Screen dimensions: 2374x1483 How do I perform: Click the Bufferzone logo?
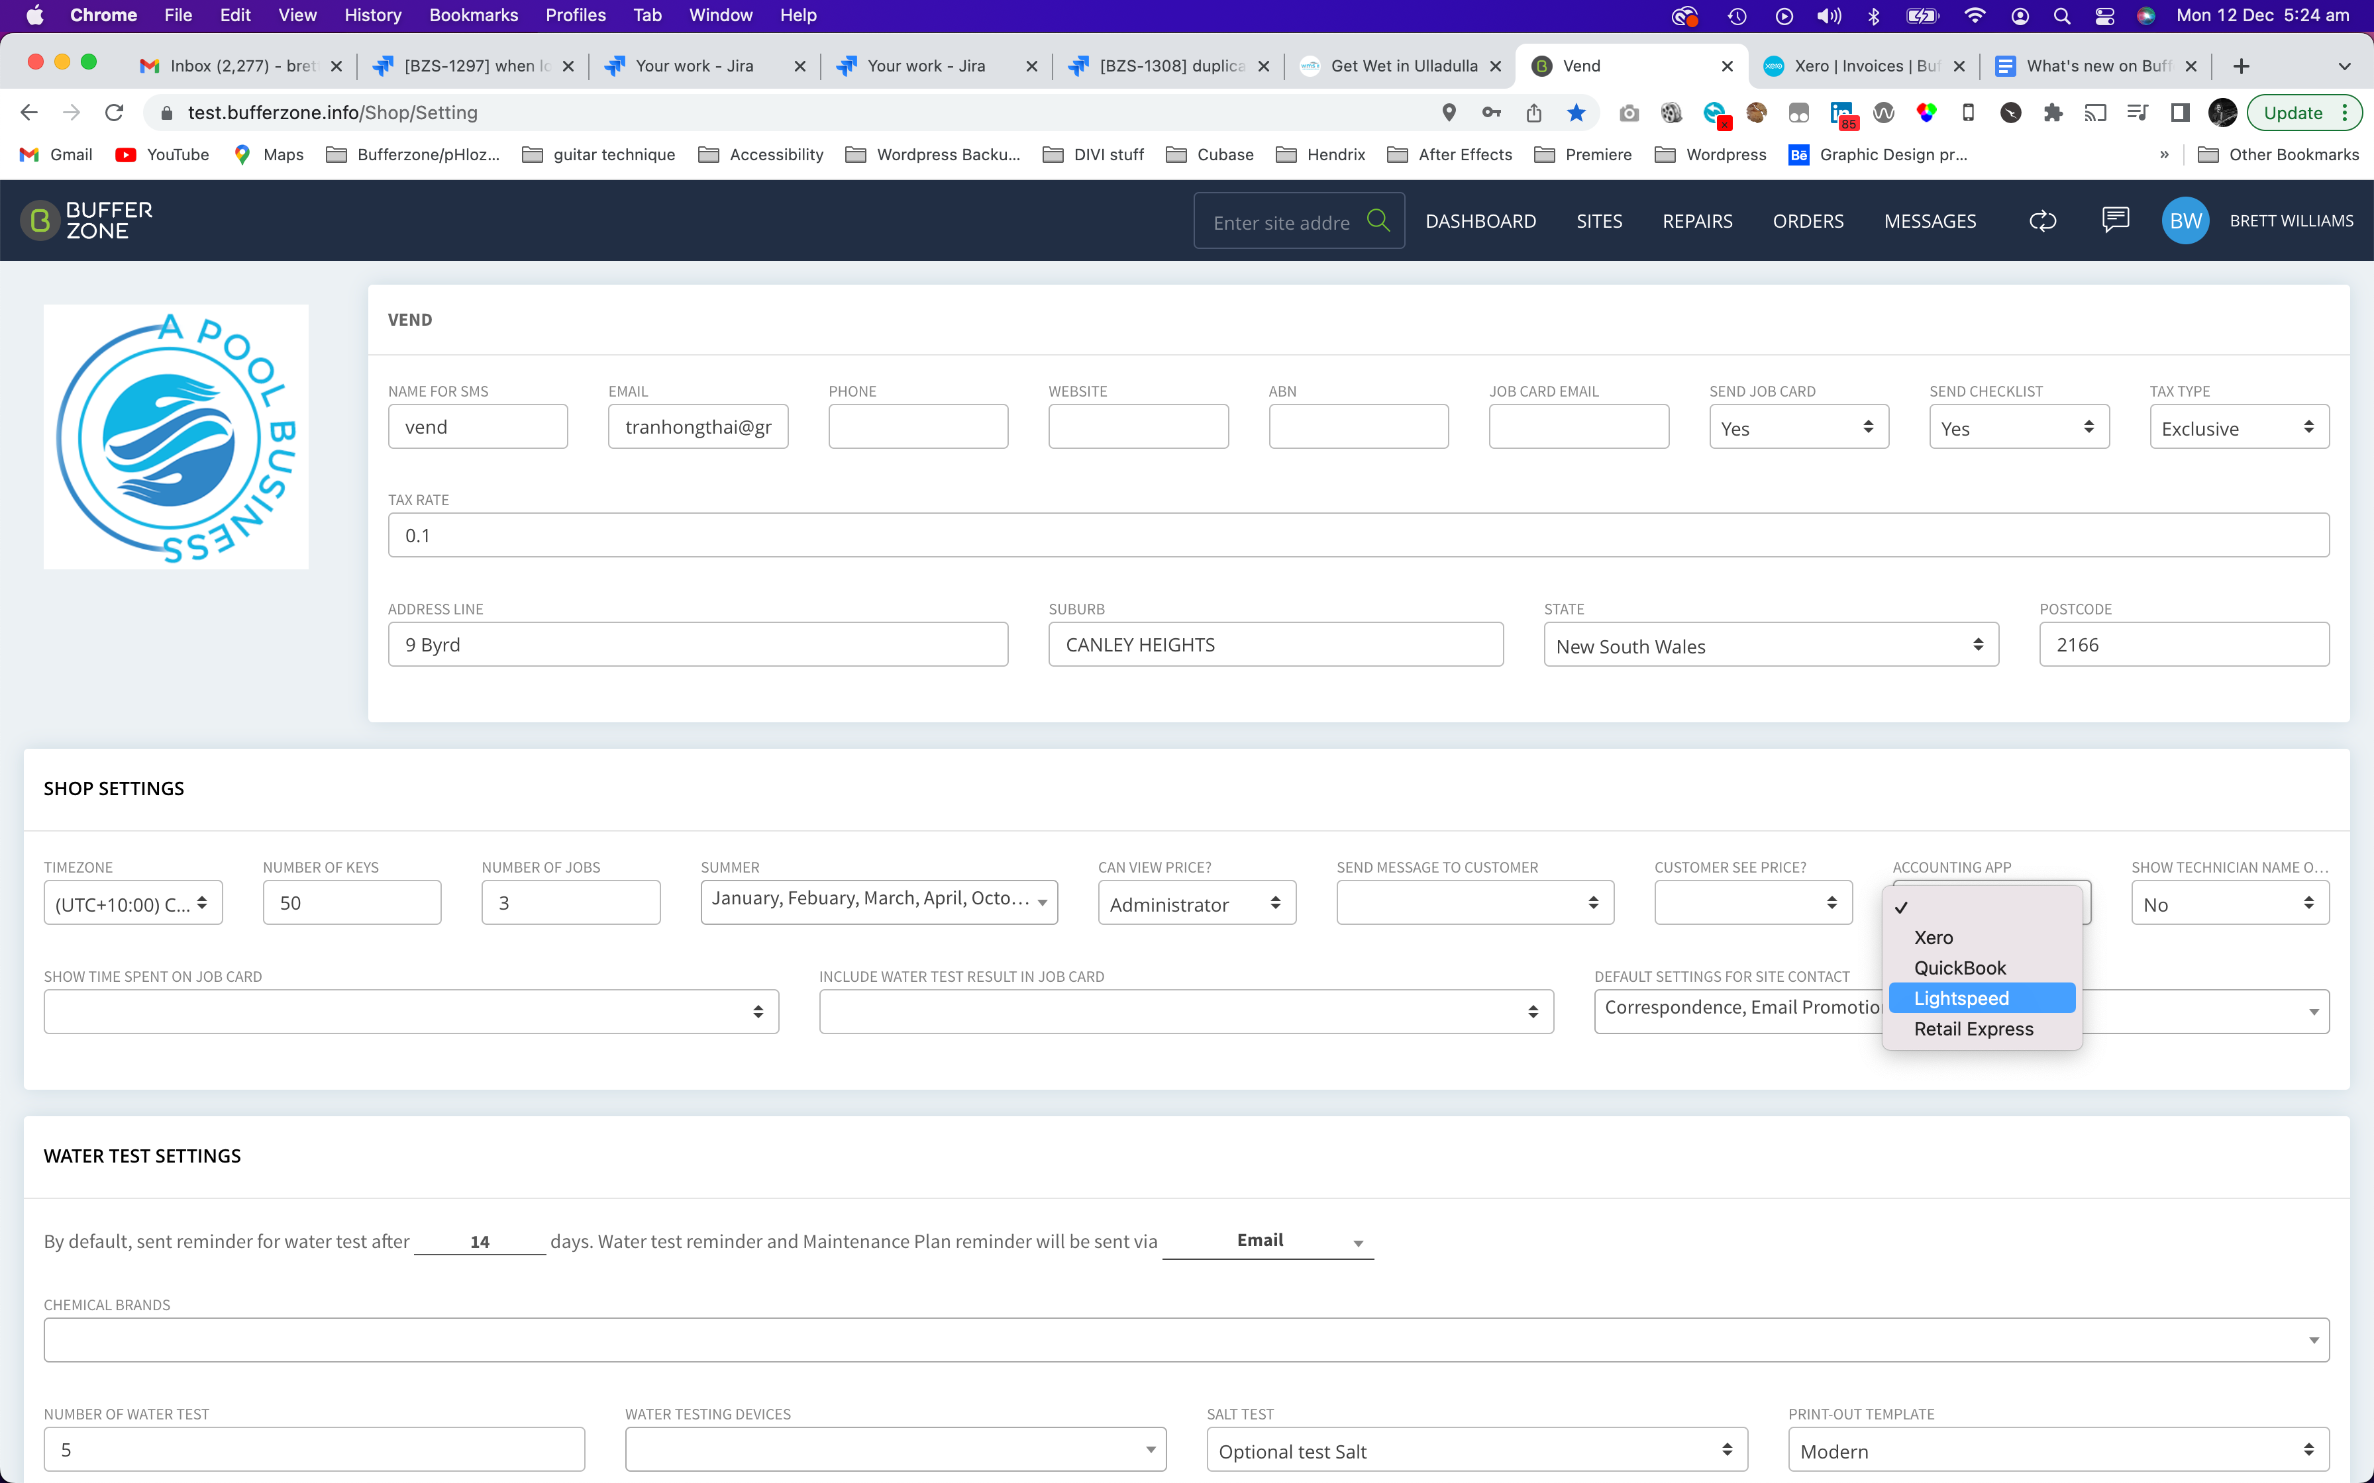point(87,220)
